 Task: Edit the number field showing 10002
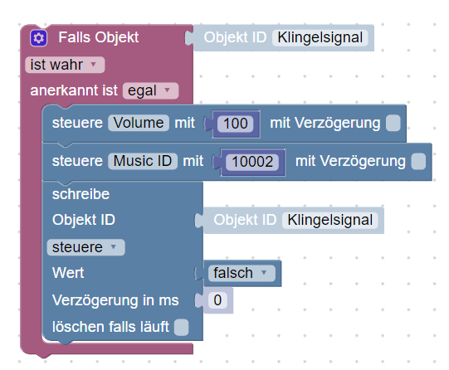(x=252, y=162)
